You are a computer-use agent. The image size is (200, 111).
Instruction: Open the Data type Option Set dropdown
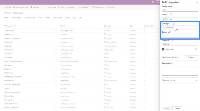coord(180,28)
